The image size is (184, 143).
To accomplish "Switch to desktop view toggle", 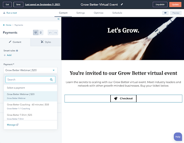I will click(36, 33).
